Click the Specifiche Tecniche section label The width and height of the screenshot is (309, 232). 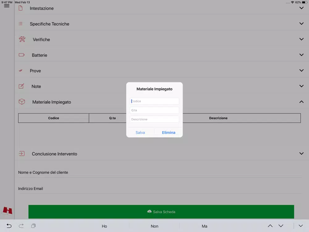(x=49, y=24)
